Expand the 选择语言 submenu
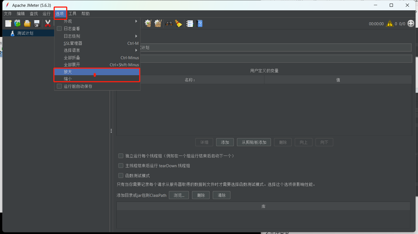Screen dimensions: 418x234 [97, 50]
